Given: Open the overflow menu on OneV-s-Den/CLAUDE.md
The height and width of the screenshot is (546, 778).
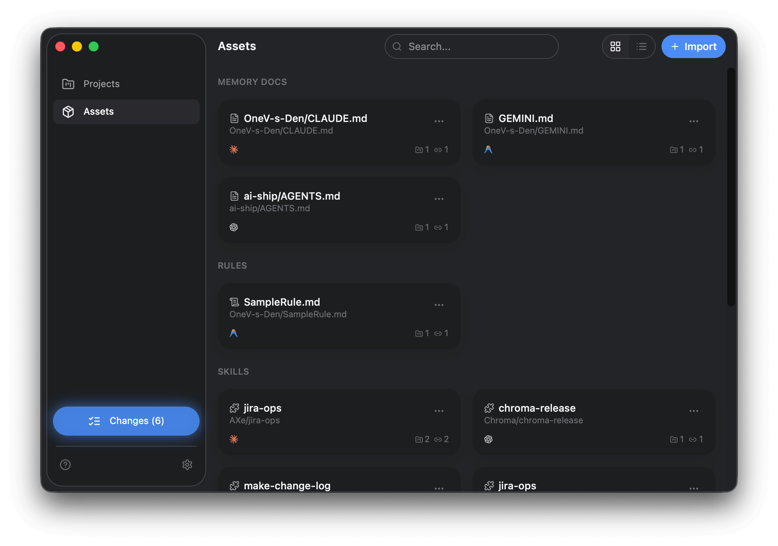Looking at the screenshot, I should [x=439, y=121].
